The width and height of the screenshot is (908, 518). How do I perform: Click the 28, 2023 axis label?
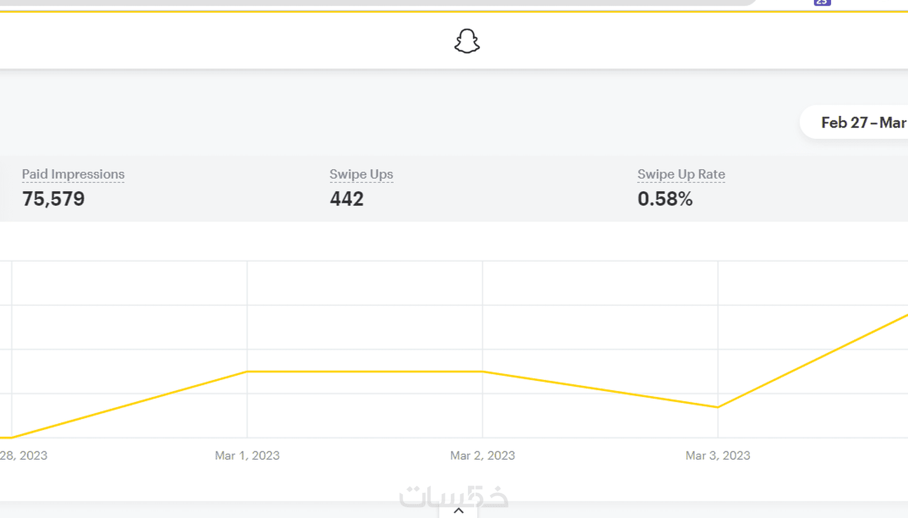point(24,456)
